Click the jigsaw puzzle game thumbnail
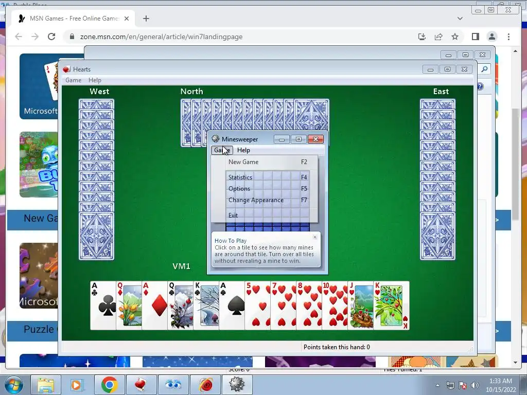This screenshot has width=527, height=395. 39,276
